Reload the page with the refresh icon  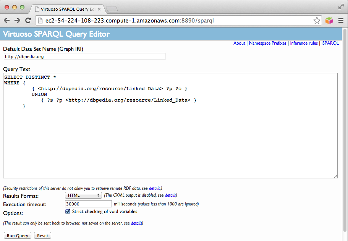click(x=28, y=21)
